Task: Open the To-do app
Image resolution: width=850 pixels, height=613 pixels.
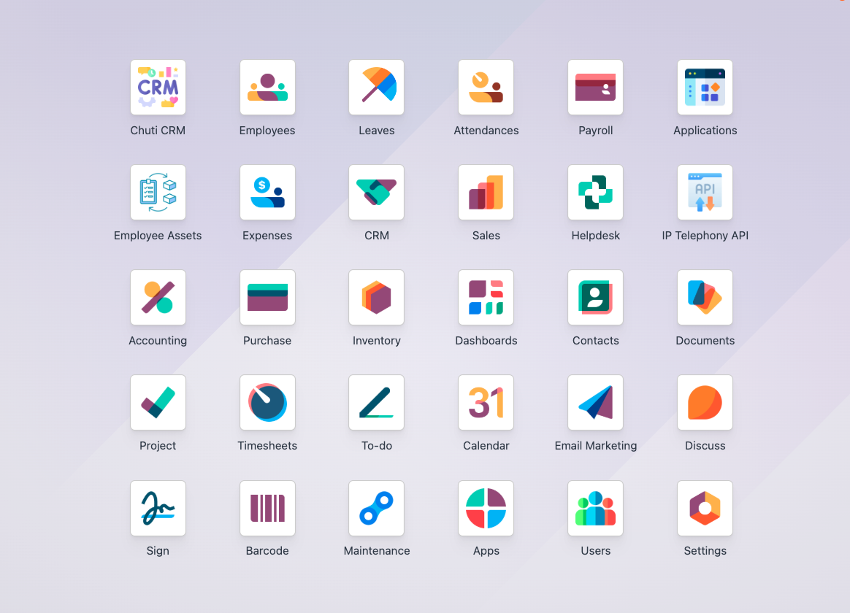Action: [x=376, y=402]
